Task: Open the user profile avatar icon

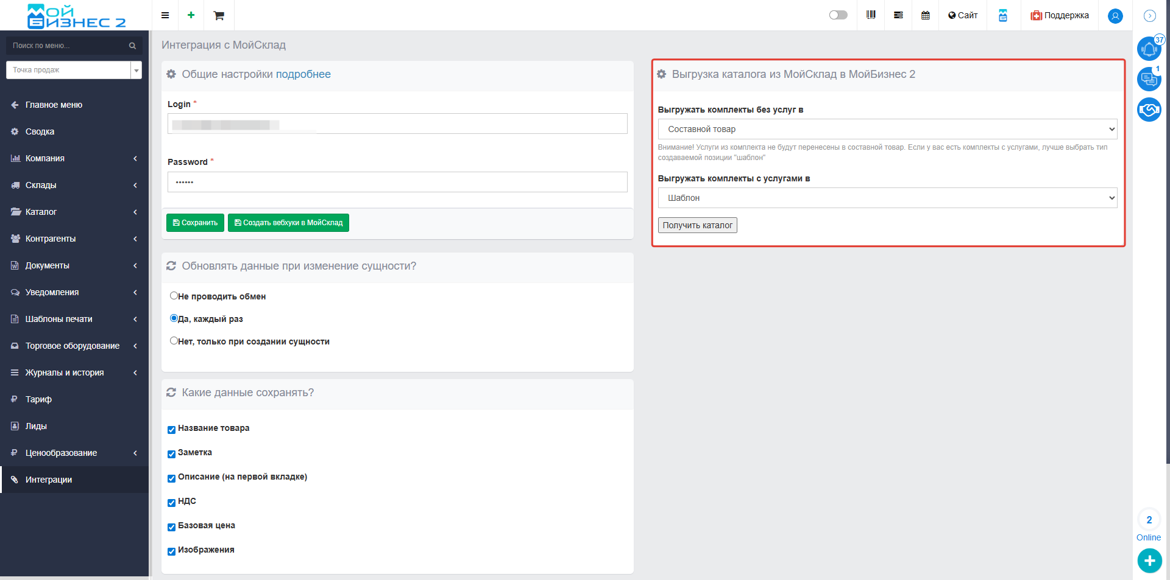Action: pos(1115,16)
